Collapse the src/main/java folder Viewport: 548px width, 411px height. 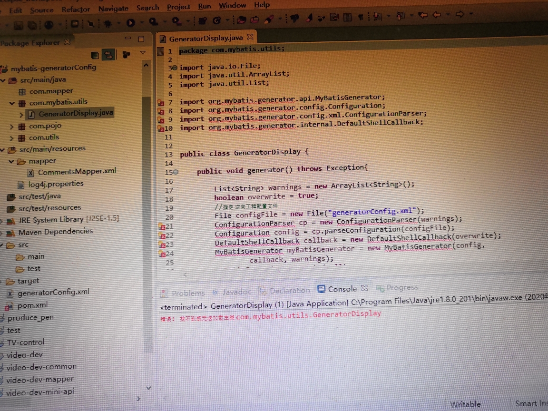tap(3, 81)
